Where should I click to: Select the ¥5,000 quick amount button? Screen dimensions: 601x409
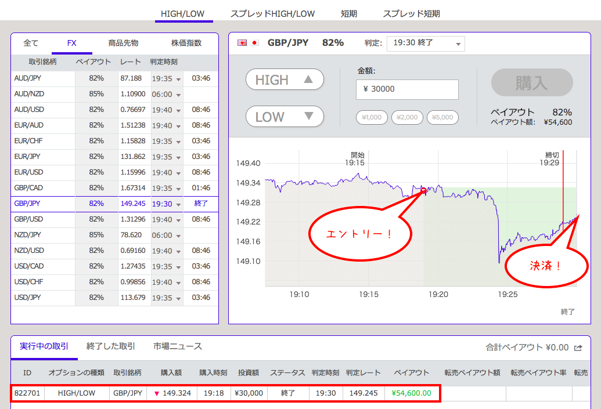(x=442, y=117)
